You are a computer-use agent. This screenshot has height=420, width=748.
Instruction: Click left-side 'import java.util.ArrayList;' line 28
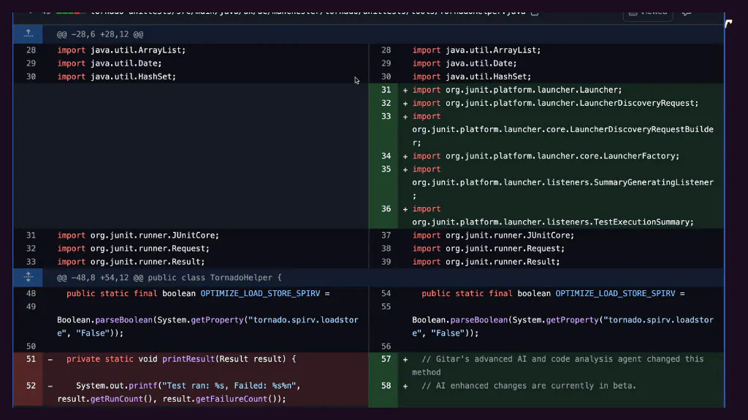[121, 50]
